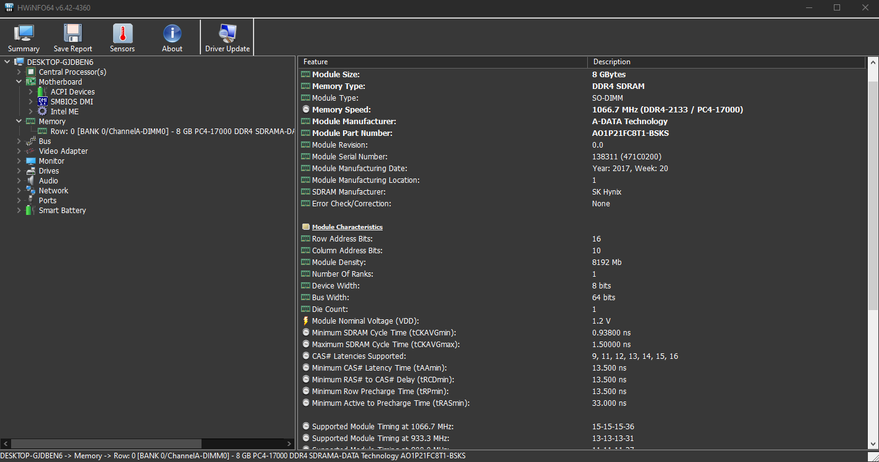Image resolution: width=879 pixels, height=462 pixels.
Task: Expand the Drives node
Action: (x=19, y=170)
